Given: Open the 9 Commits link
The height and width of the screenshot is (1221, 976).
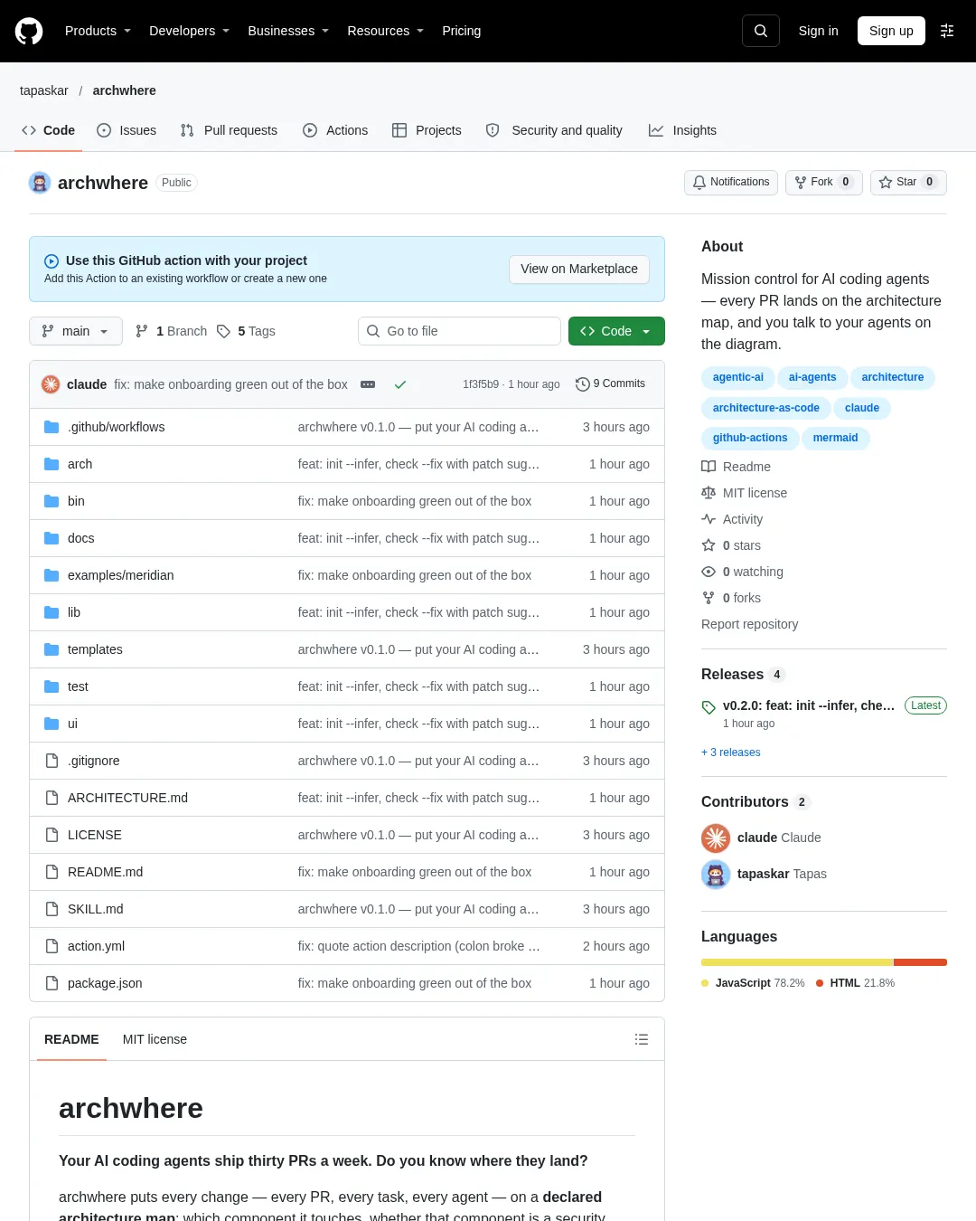Looking at the screenshot, I should [611, 384].
